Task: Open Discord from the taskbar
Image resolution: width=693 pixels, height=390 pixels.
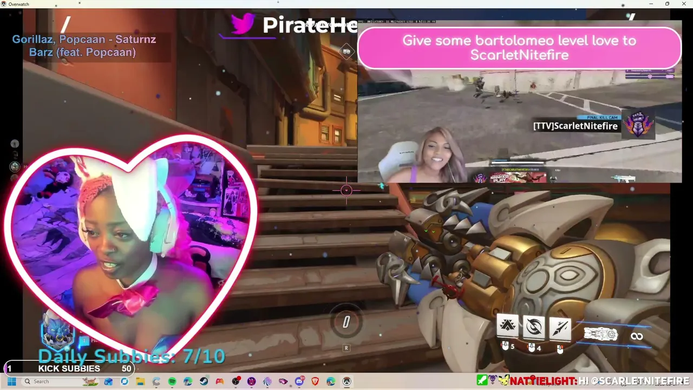Action: tap(299, 381)
